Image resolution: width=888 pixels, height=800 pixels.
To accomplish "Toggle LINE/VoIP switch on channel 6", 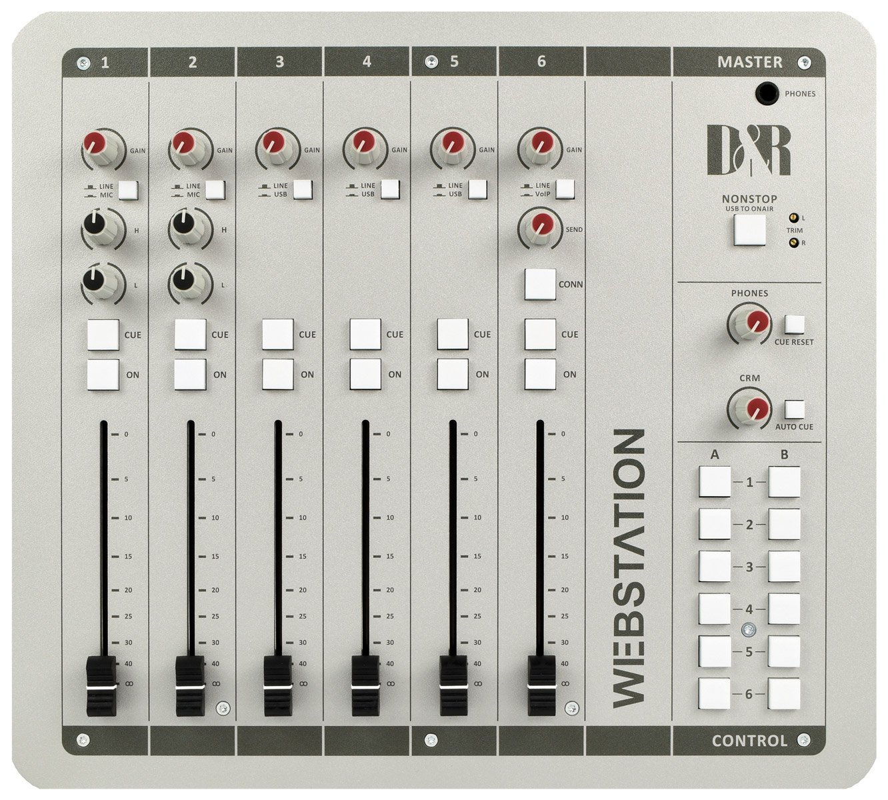I will pyautogui.click(x=565, y=189).
